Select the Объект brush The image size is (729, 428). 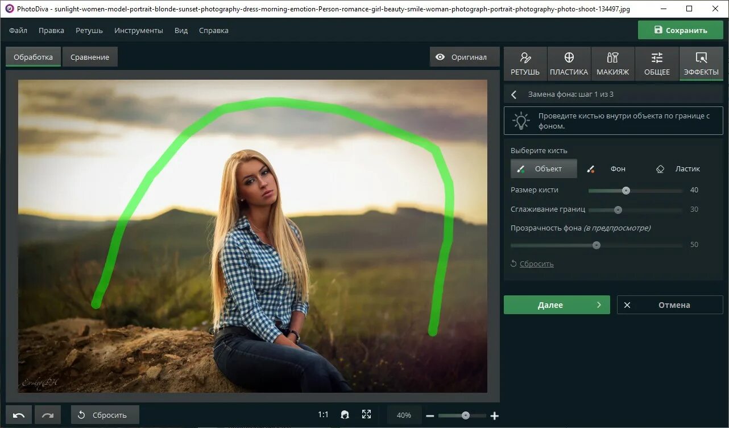[544, 168]
